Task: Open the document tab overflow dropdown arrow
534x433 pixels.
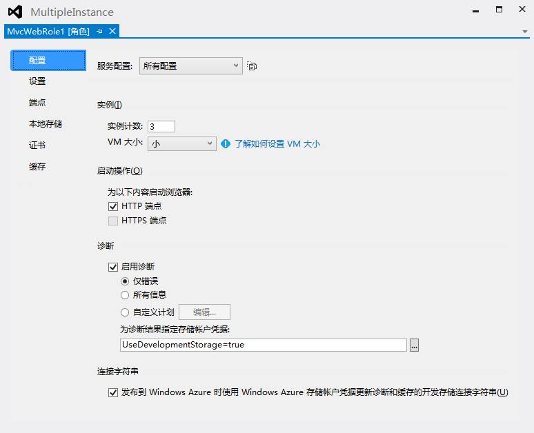Action: tap(525, 32)
